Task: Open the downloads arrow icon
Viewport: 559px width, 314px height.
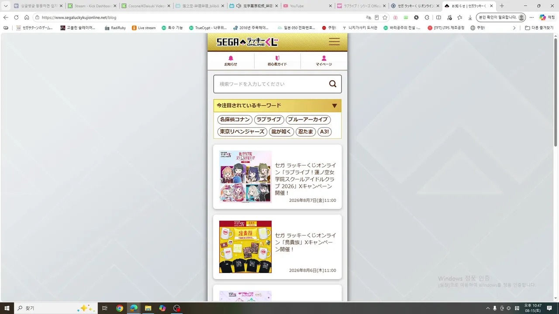Action: [x=470, y=17]
